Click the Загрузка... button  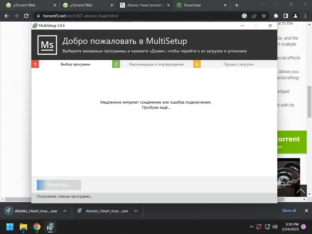pos(59,185)
